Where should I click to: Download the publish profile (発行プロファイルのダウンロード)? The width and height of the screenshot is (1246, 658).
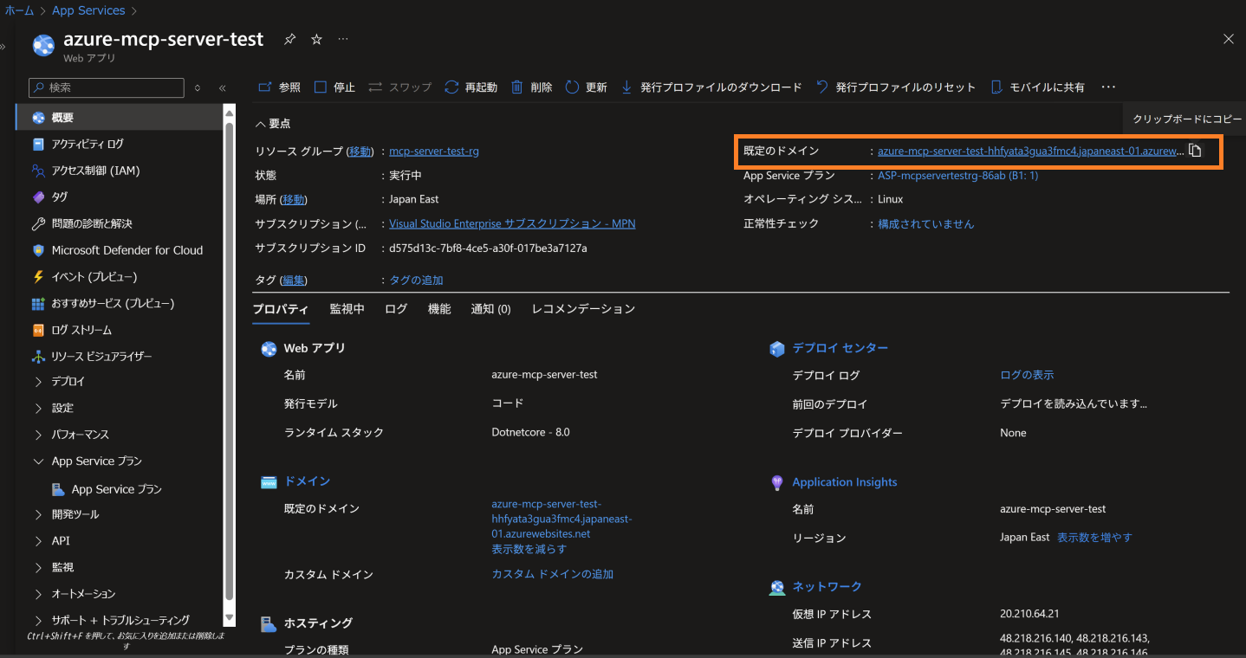click(711, 87)
